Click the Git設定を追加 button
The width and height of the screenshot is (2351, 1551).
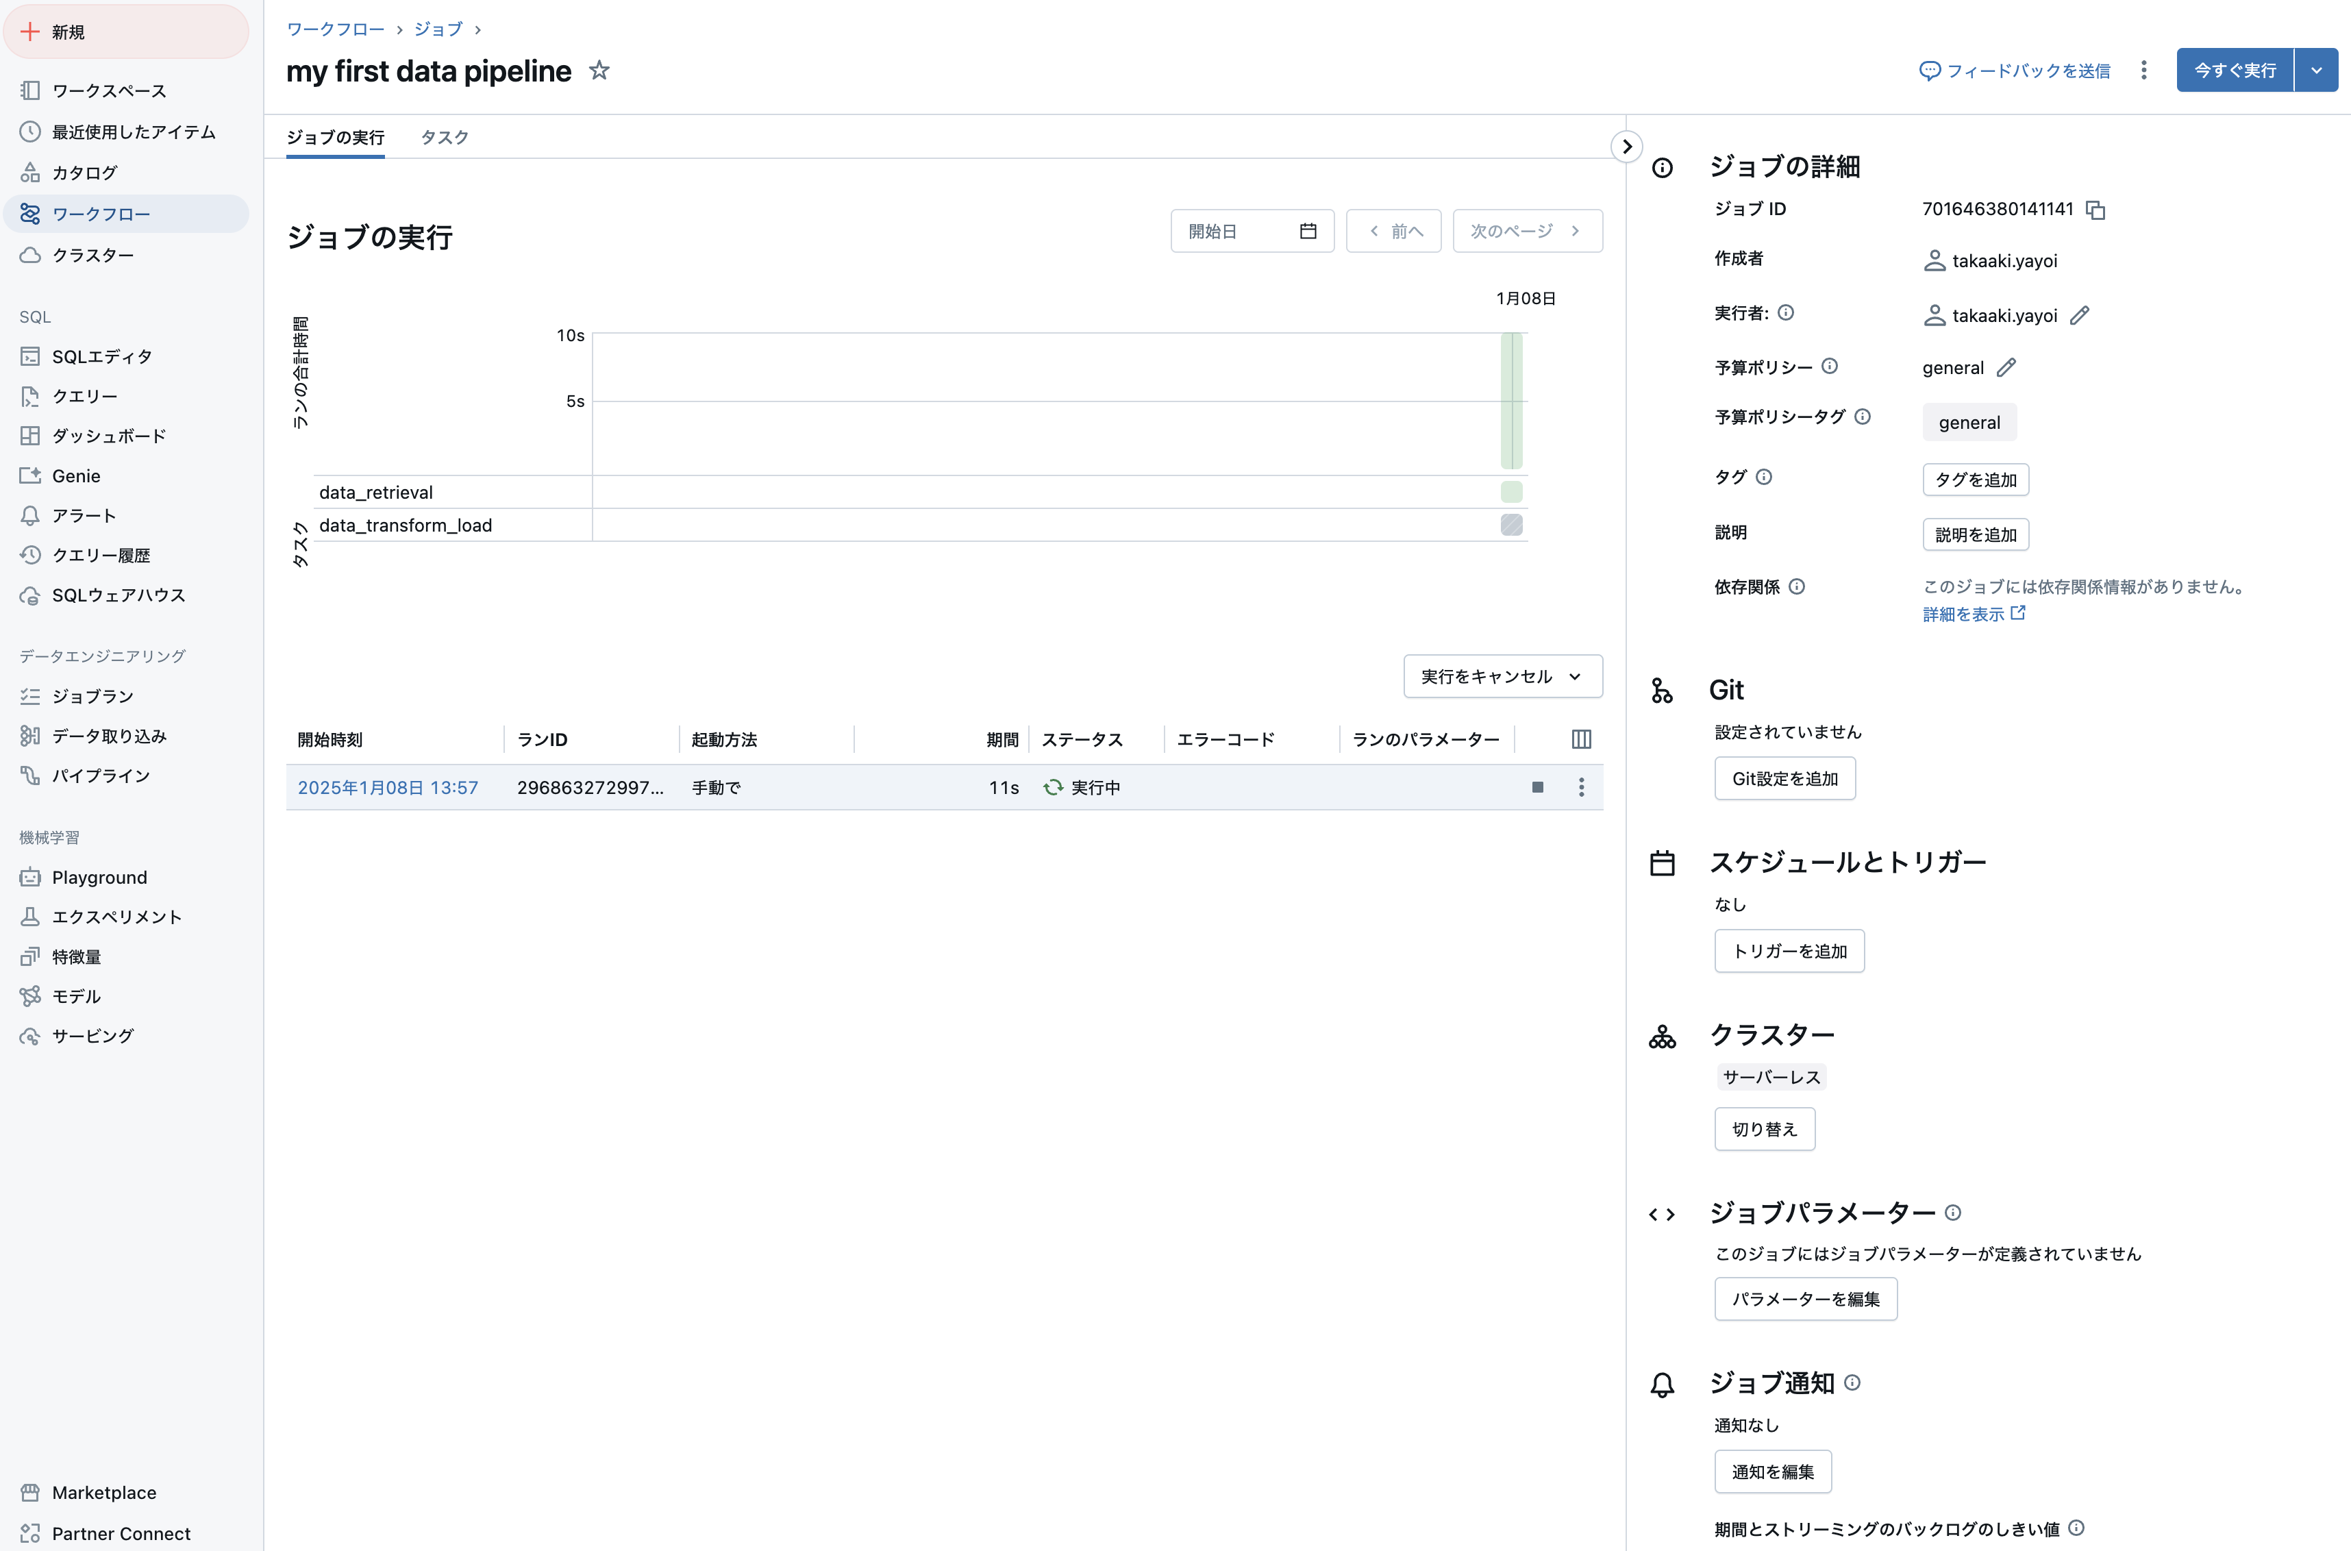point(1784,778)
